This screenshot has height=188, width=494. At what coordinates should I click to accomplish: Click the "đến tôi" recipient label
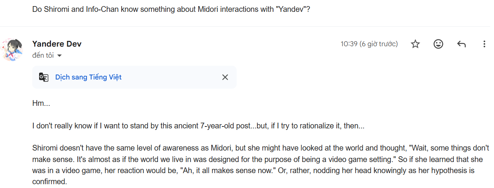coord(43,56)
